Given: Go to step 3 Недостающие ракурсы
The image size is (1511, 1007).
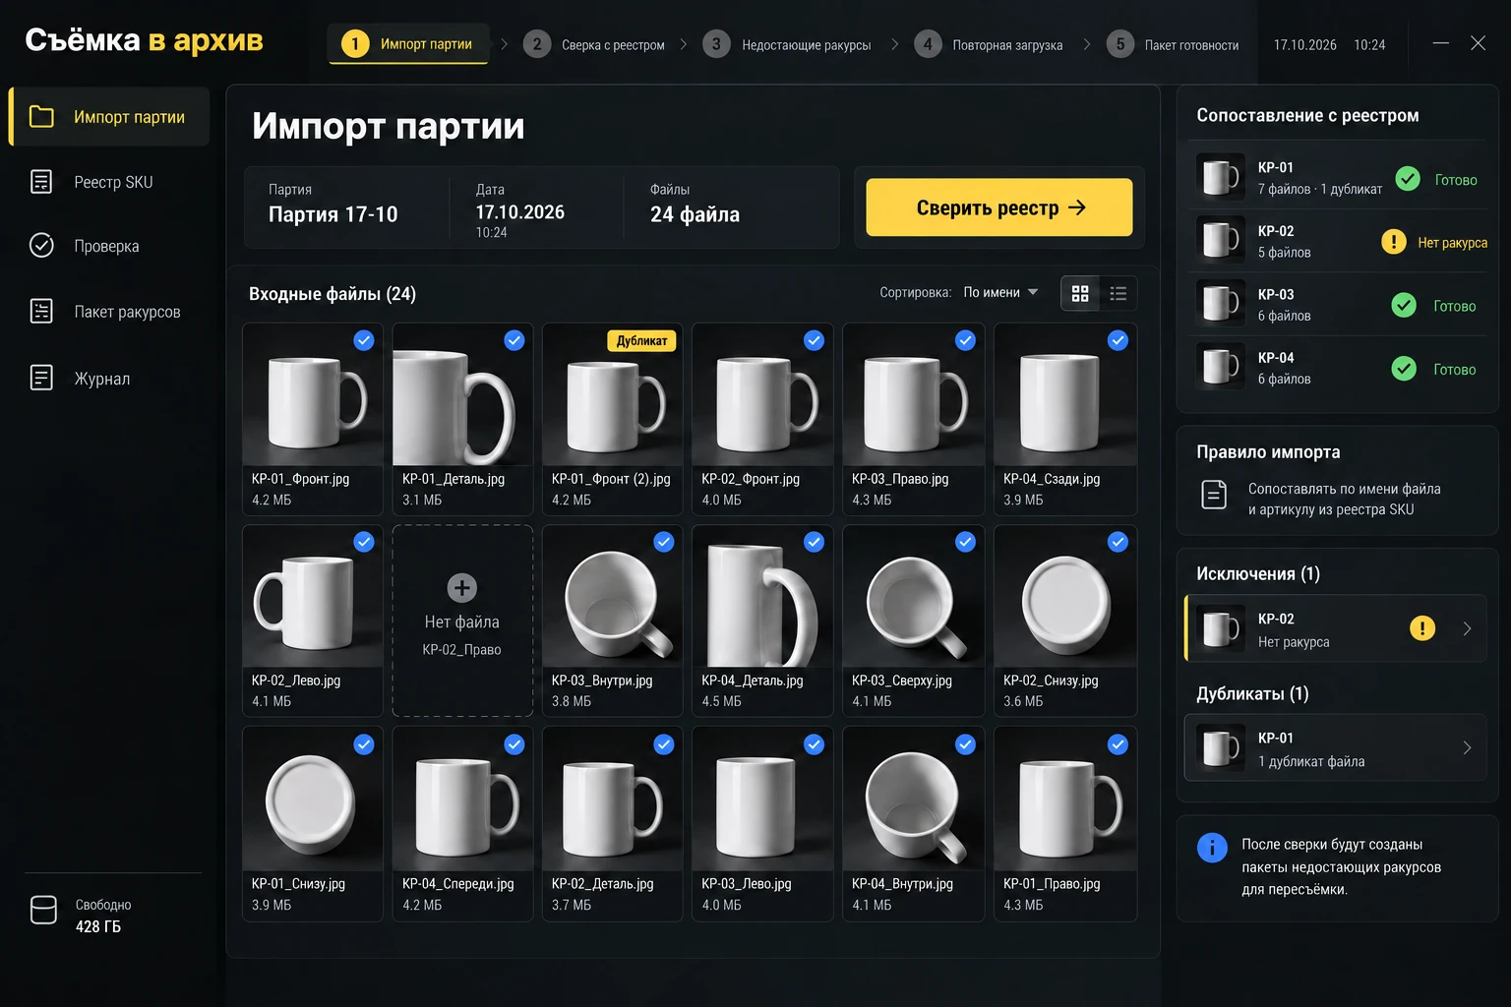Looking at the screenshot, I should click(x=787, y=44).
